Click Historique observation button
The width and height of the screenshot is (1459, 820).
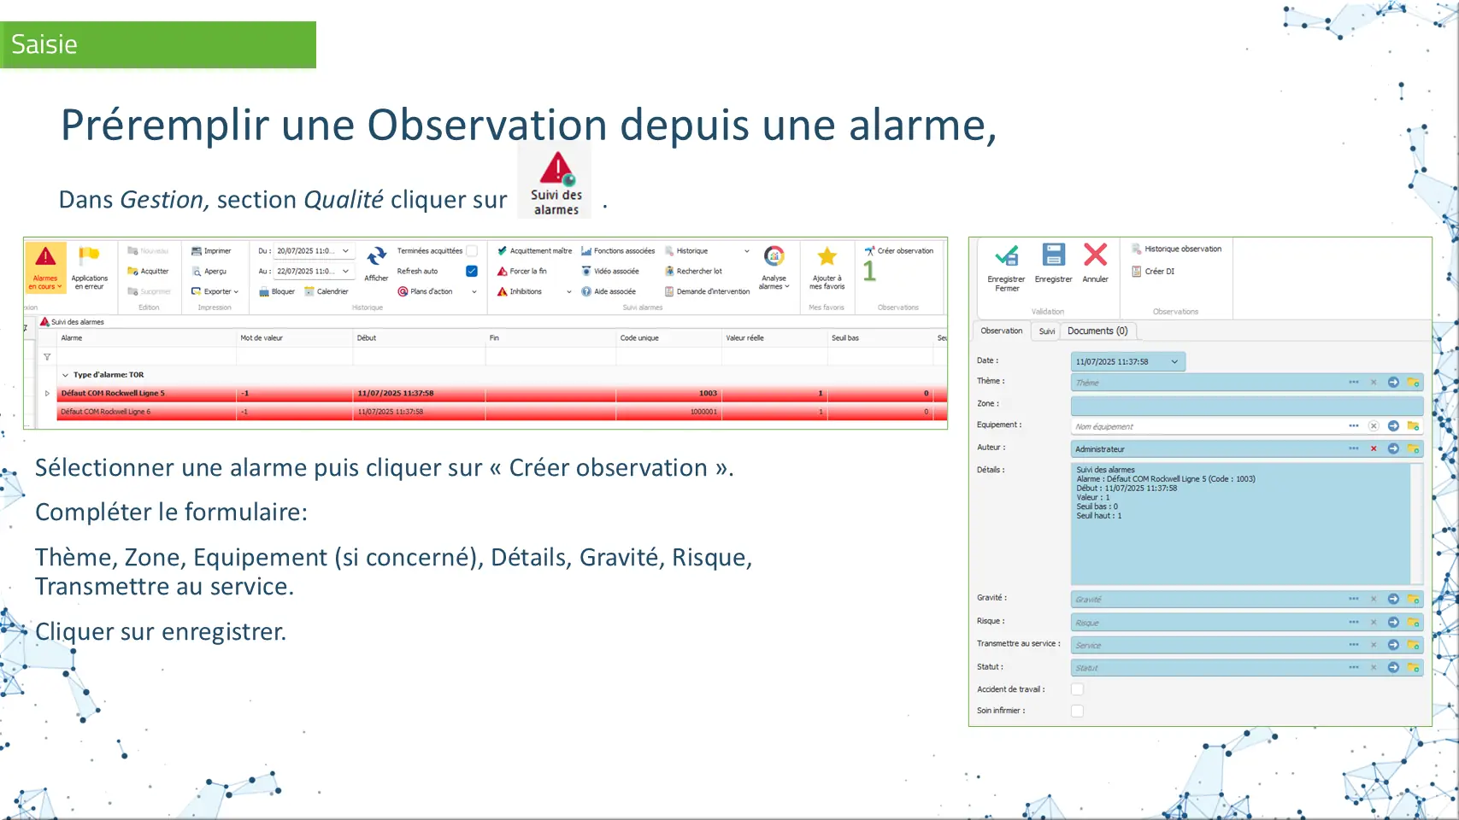1182,249
